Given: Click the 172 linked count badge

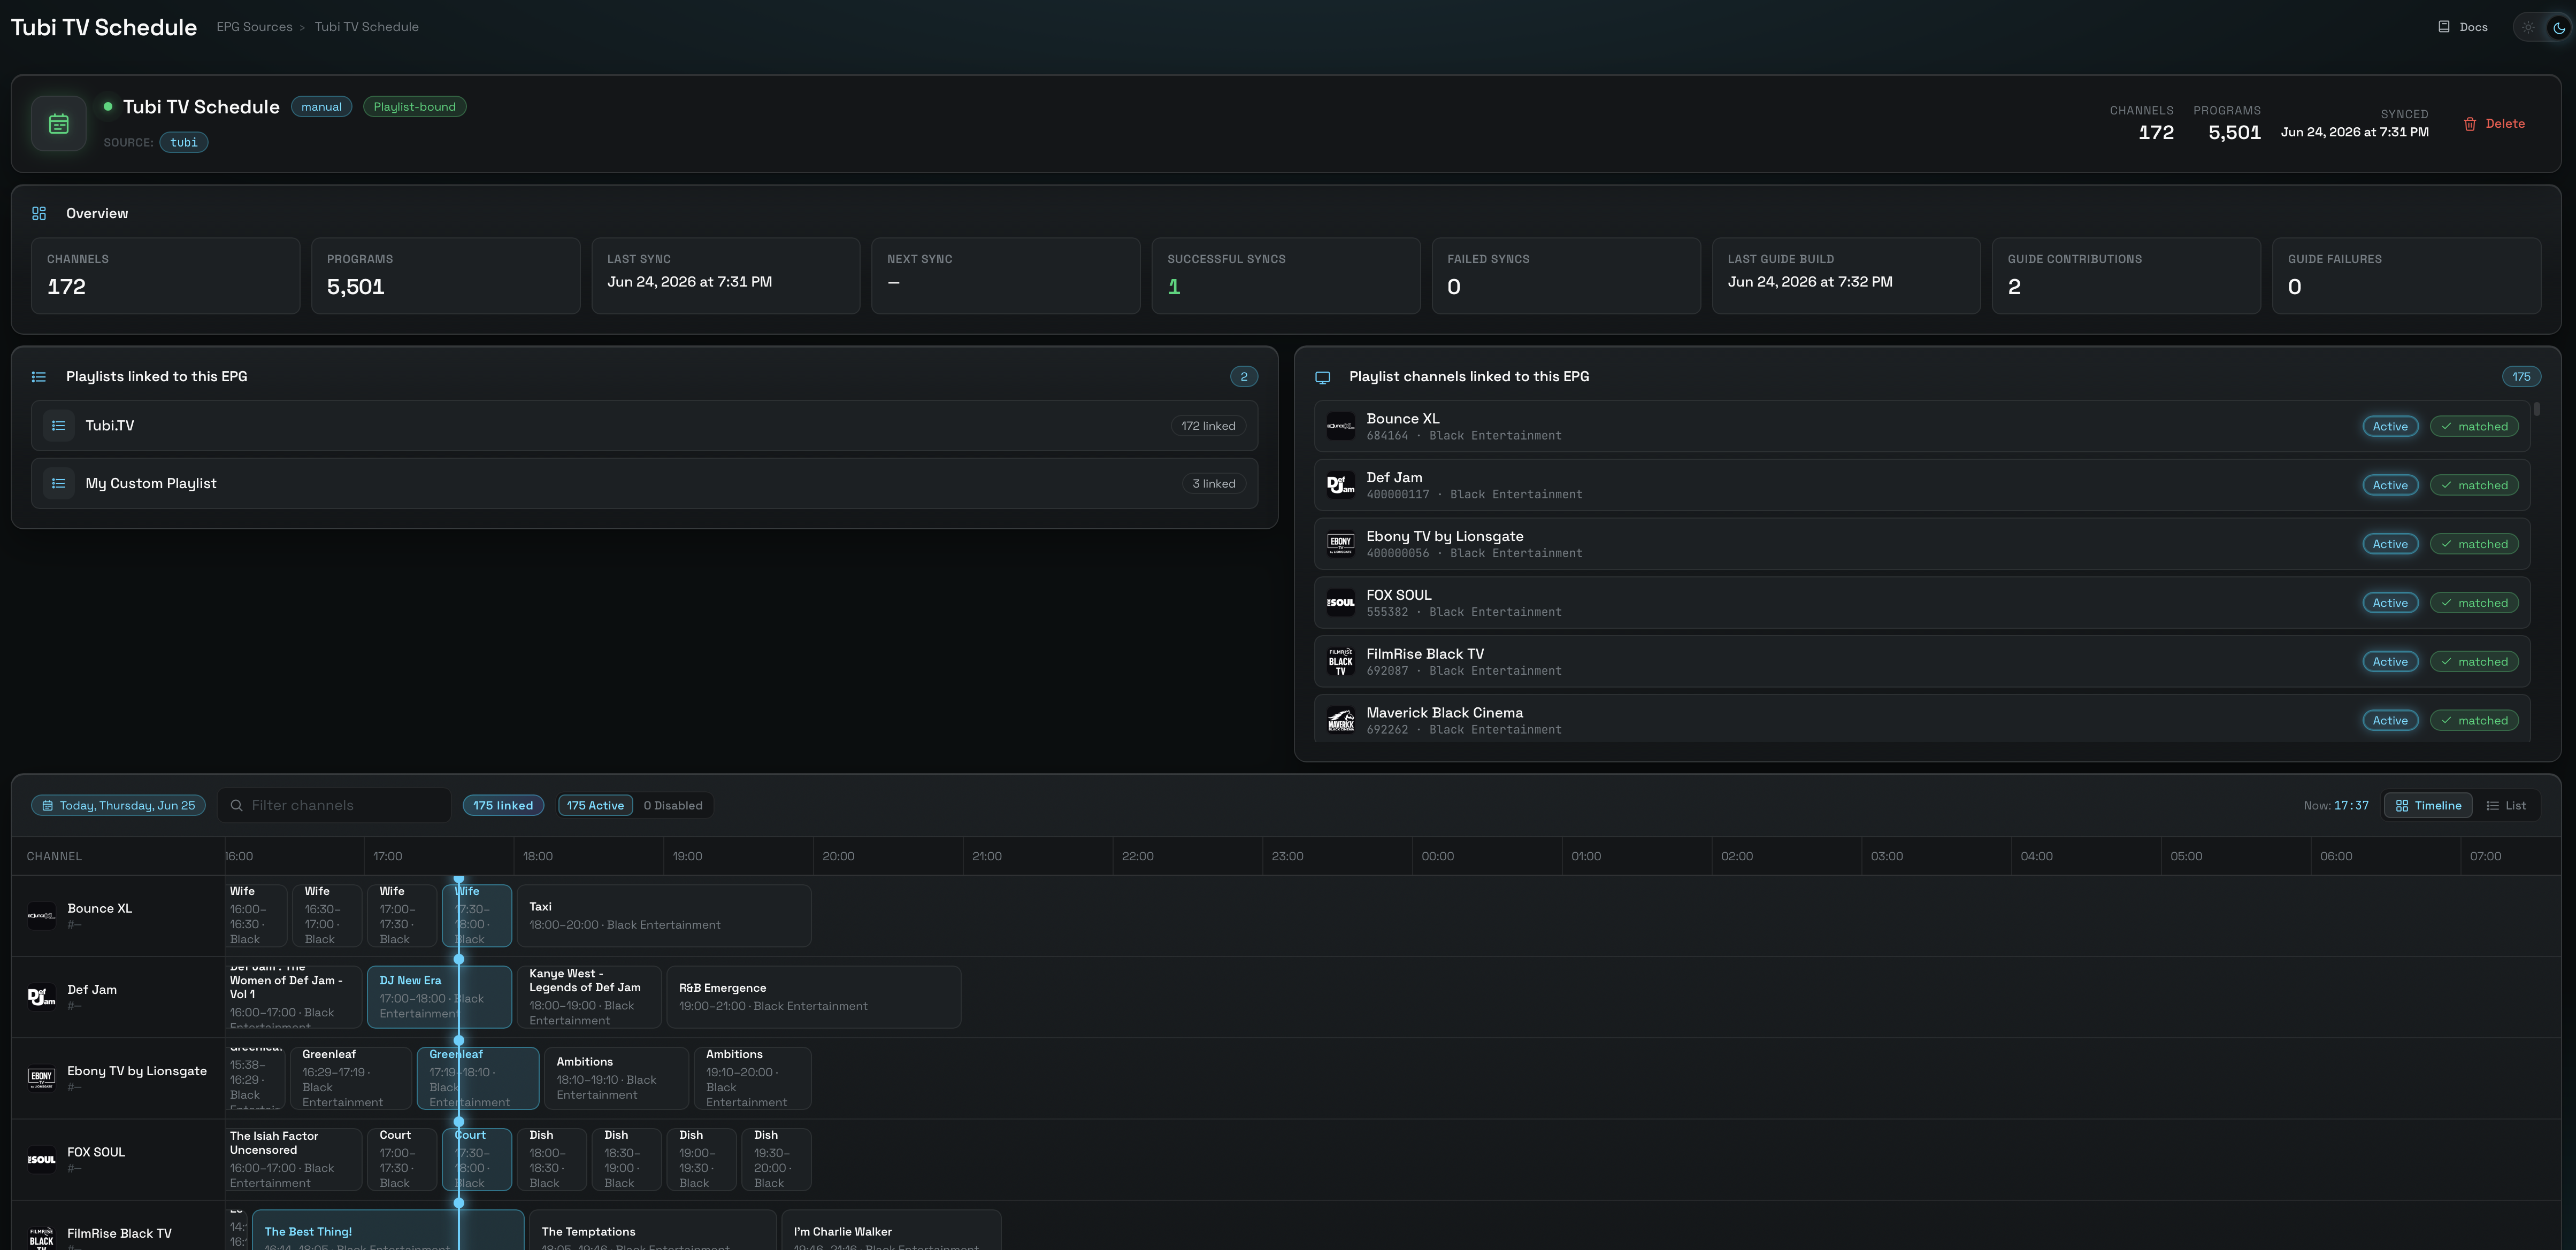Looking at the screenshot, I should click(x=1208, y=426).
